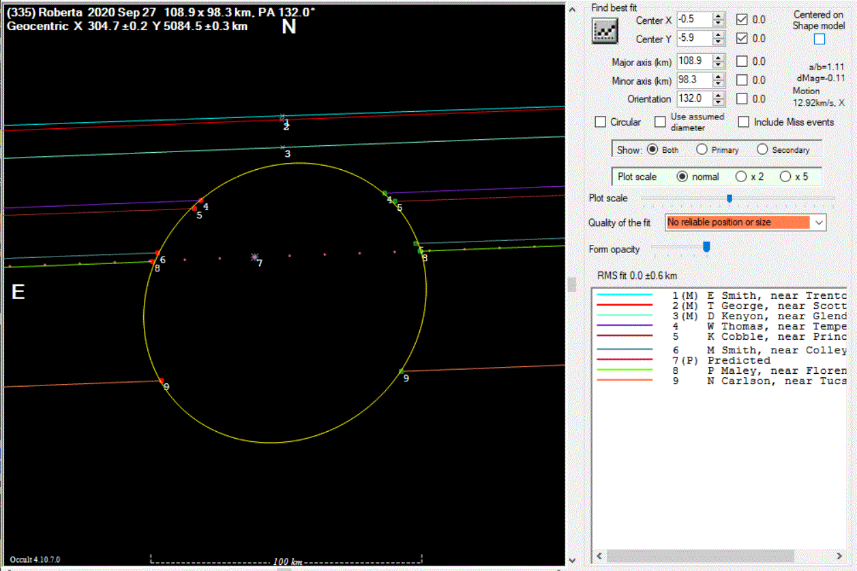Select the P Maley chord legend entry
Viewport: 857px width, 571px height.
pyautogui.click(x=750, y=371)
